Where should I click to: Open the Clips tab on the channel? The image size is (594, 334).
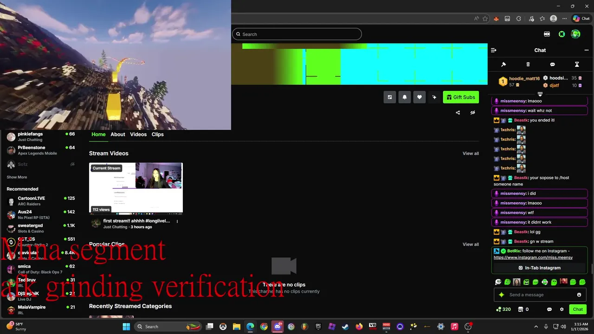[158, 134]
